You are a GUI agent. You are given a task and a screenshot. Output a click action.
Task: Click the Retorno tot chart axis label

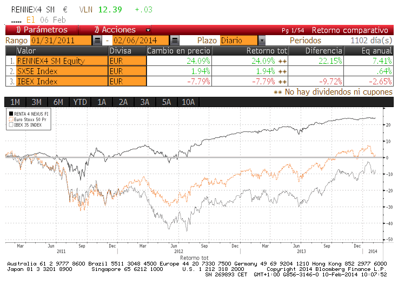point(194,258)
